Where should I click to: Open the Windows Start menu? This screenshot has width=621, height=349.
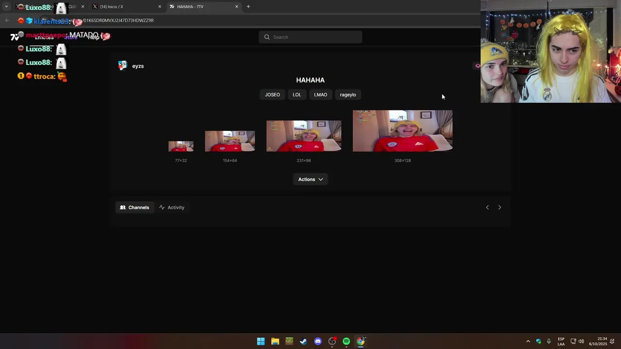(261, 341)
